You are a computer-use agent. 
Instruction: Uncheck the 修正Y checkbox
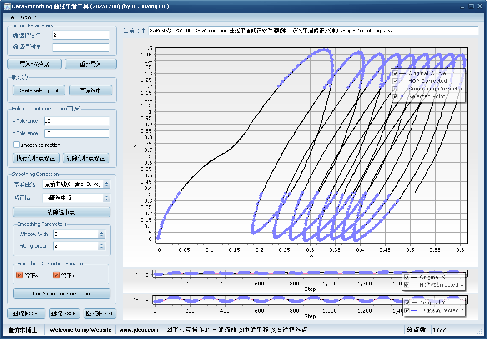pyautogui.click(x=56, y=275)
